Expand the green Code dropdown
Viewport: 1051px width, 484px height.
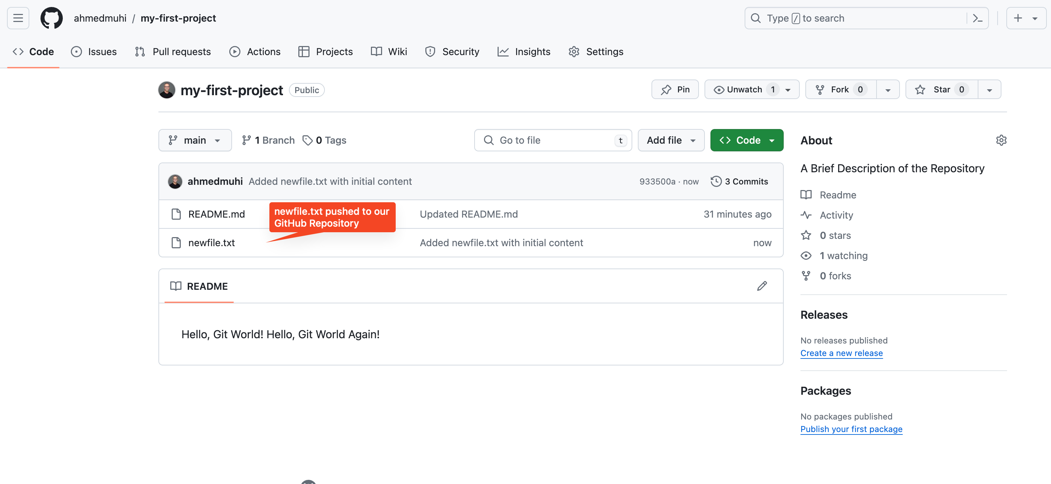pyautogui.click(x=747, y=140)
